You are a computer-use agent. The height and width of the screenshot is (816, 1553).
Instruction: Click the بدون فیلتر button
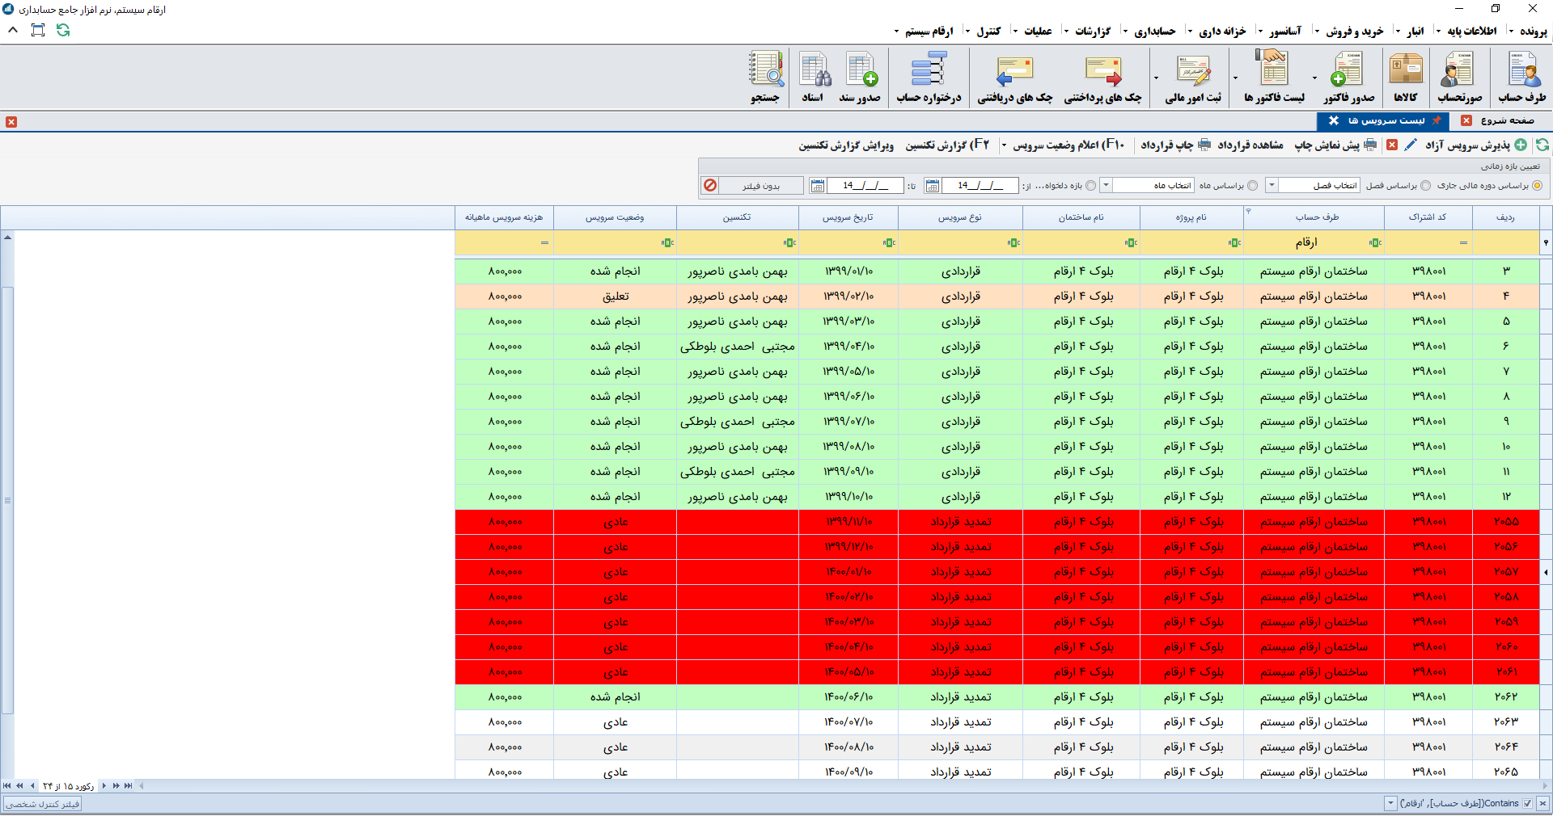(760, 186)
